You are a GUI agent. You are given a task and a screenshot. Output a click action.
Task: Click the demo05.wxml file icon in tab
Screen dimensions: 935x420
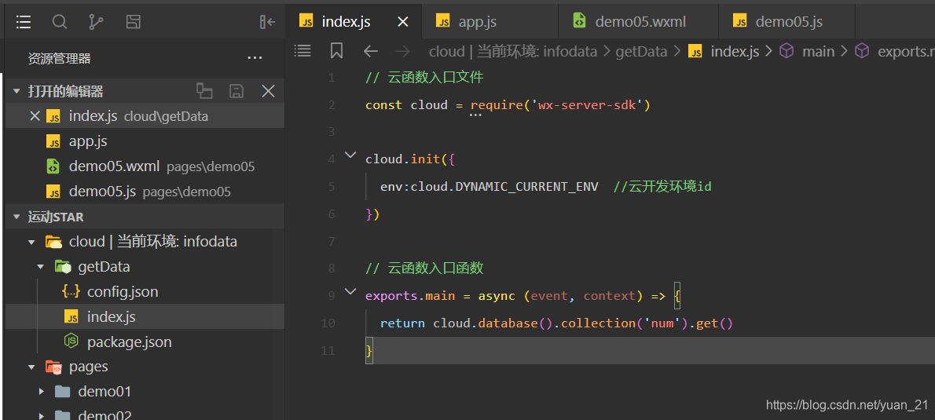579,22
